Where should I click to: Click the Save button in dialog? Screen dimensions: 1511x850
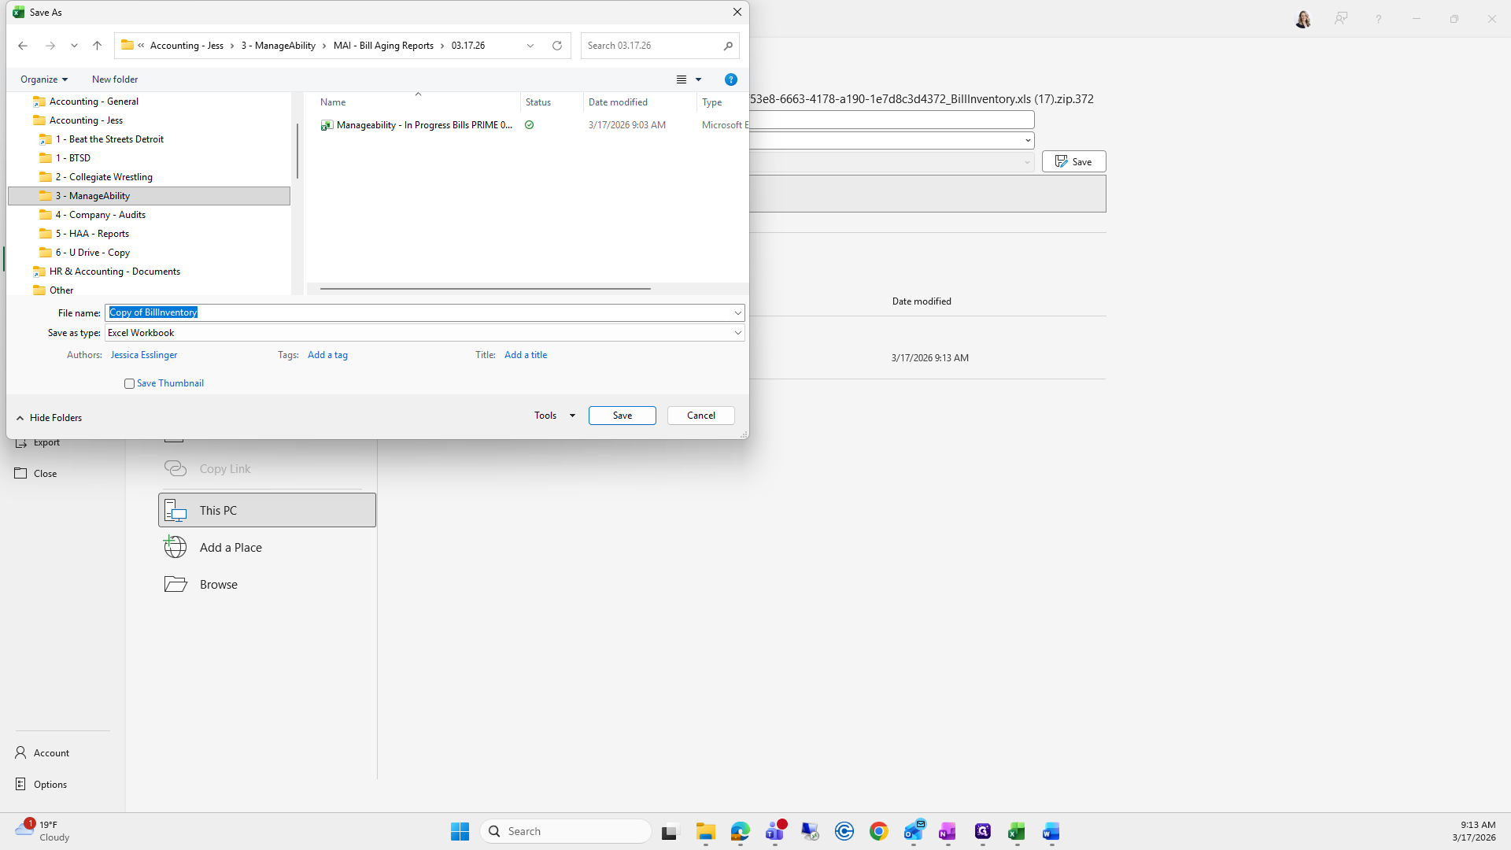pyautogui.click(x=622, y=416)
